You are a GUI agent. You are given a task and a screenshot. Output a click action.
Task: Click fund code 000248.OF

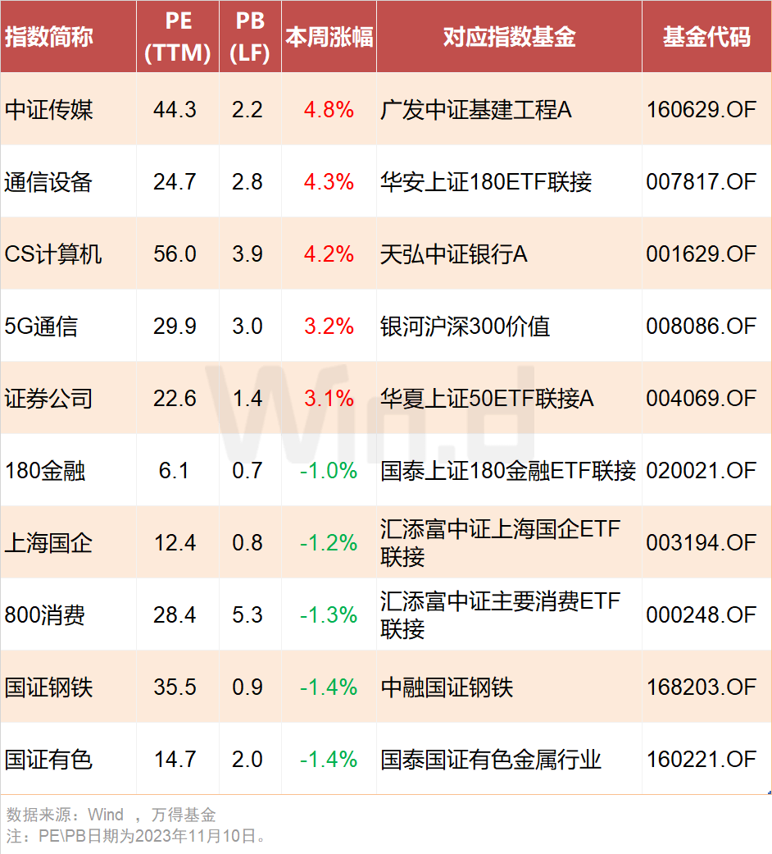pos(702,615)
